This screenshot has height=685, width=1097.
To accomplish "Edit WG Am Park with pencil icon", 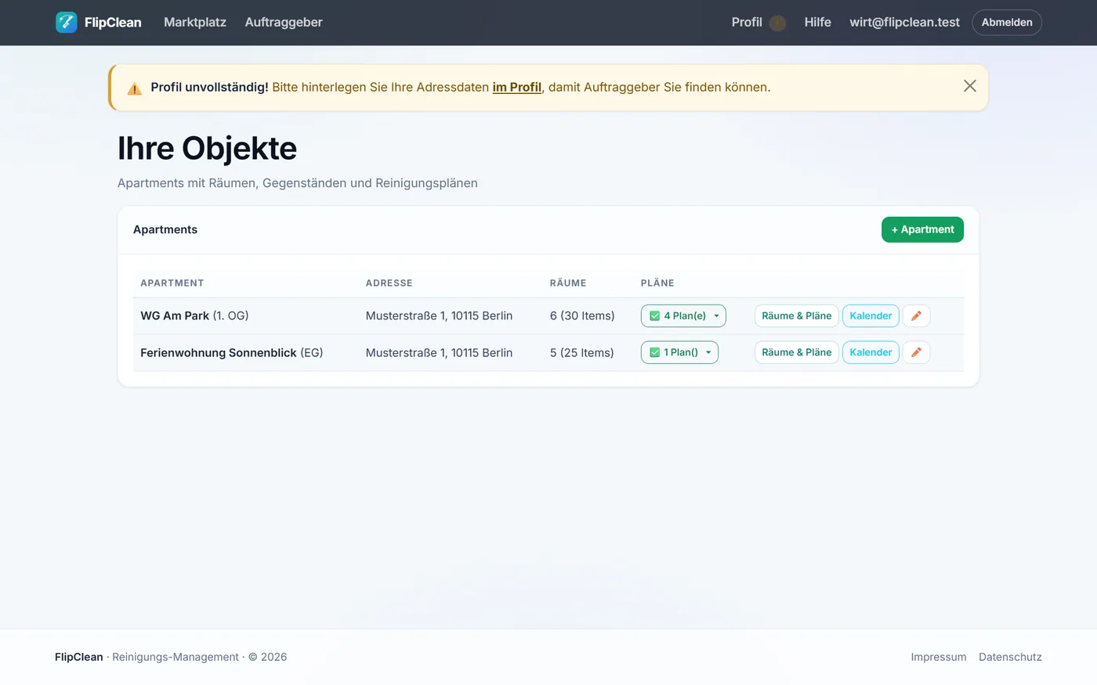I will [916, 315].
